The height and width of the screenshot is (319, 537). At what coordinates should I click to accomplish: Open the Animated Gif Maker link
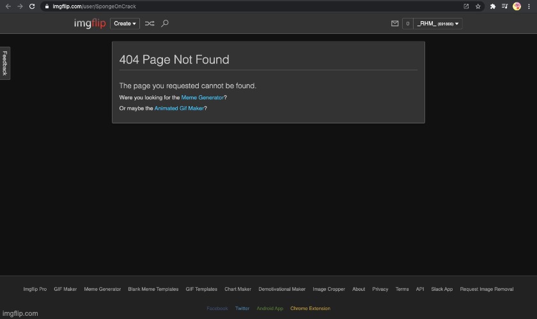click(x=179, y=109)
